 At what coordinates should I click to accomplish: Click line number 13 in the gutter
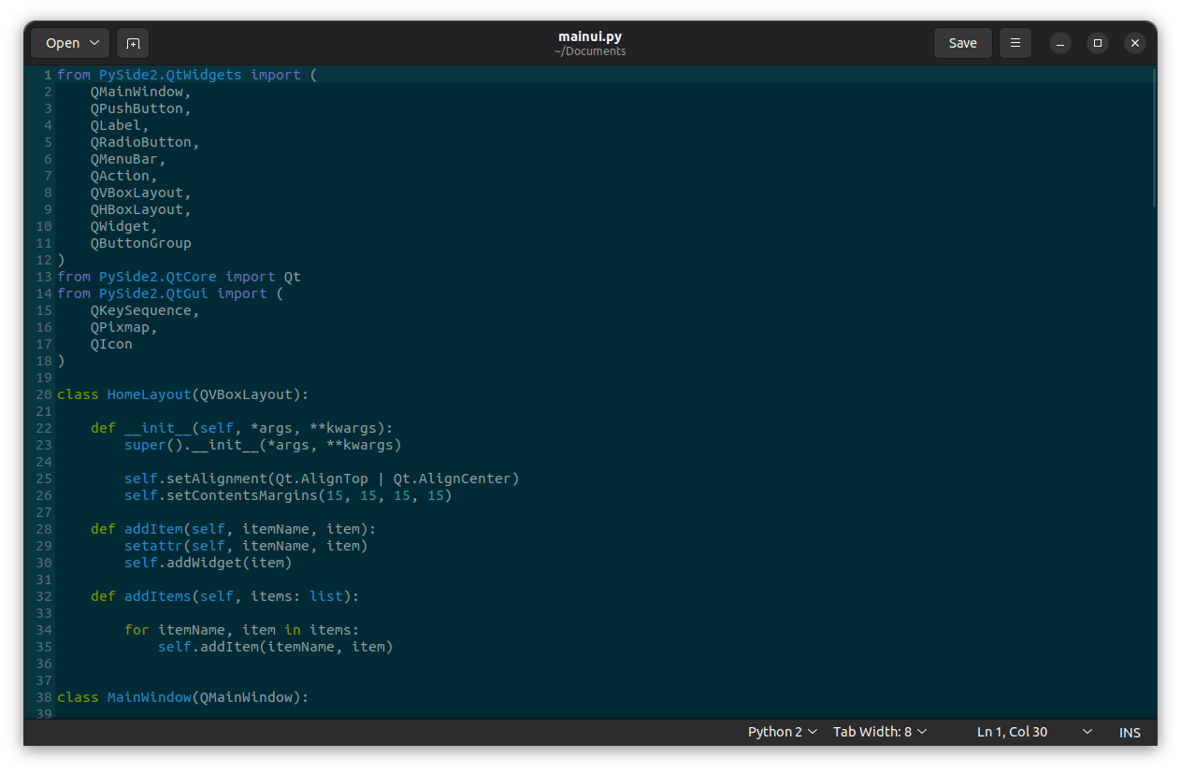pyautogui.click(x=43, y=277)
